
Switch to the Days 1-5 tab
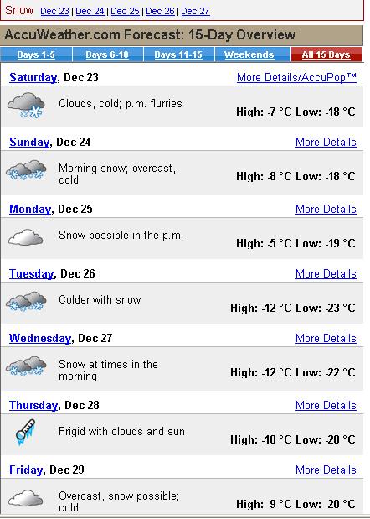click(36, 54)
